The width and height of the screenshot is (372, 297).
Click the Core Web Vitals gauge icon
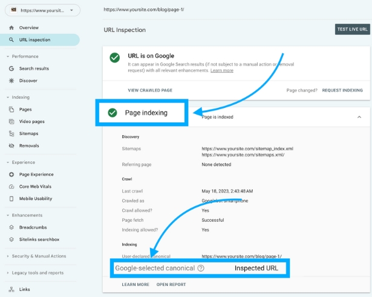tap(11, 187)
